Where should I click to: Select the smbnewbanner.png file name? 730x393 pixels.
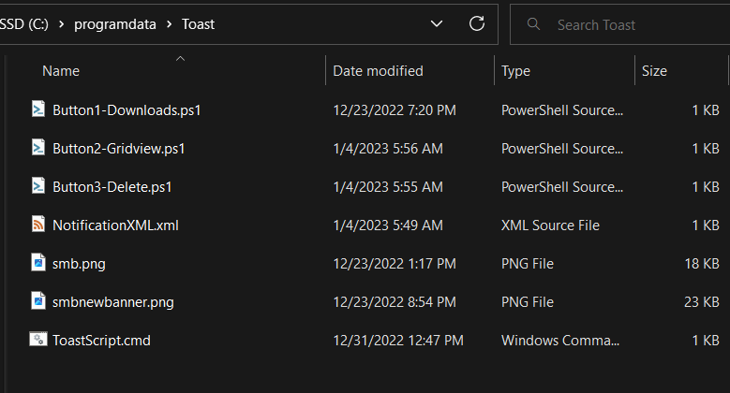coord(113,302)
